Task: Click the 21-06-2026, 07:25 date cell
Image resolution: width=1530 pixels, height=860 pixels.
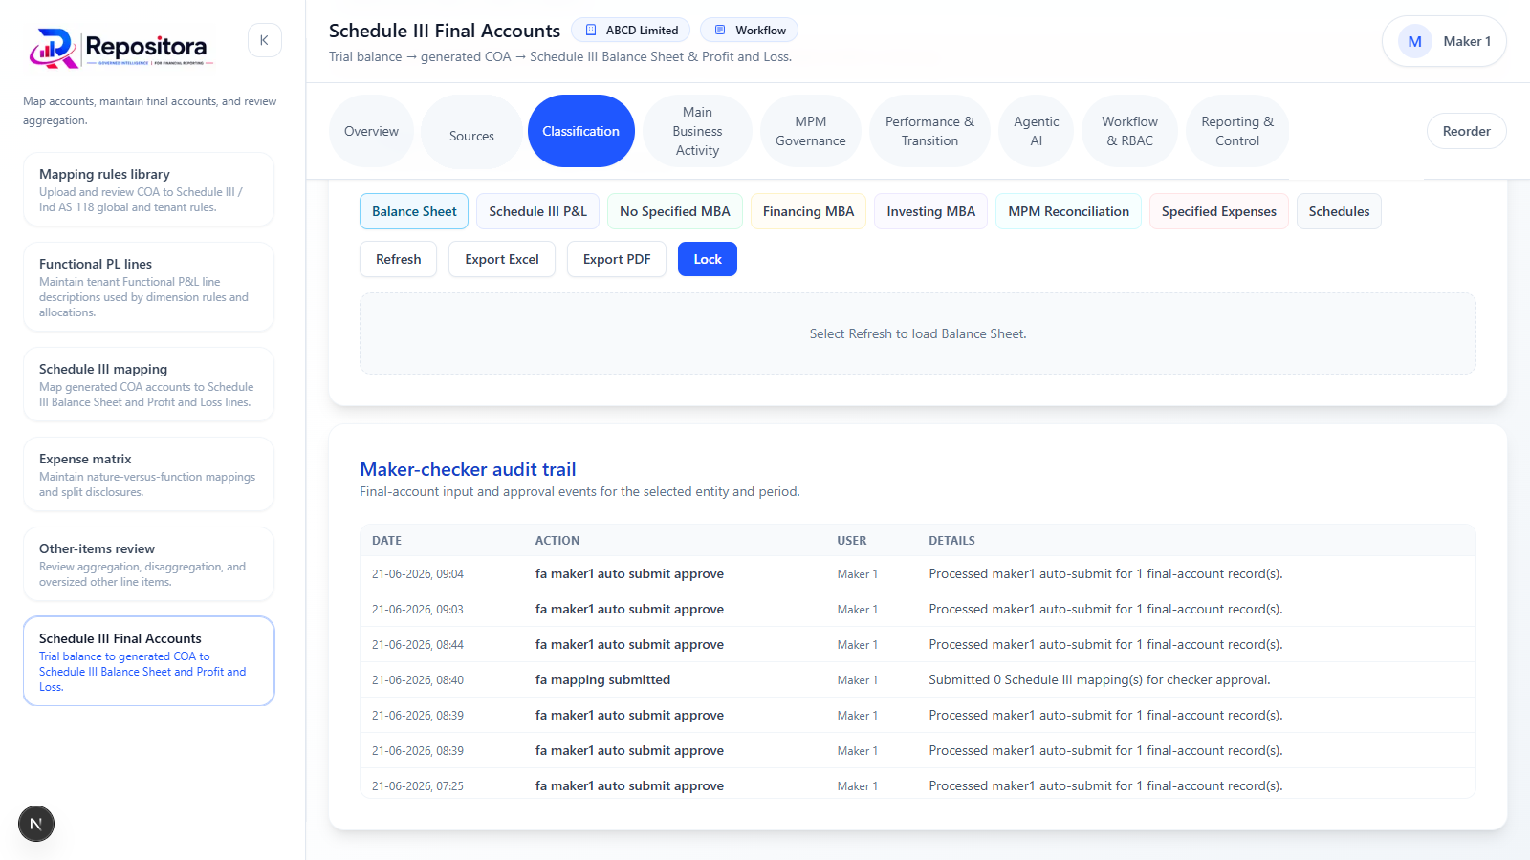Action: (418, 786)
